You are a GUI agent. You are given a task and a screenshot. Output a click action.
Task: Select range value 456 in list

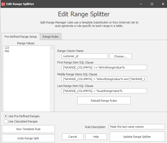pos(7,51)
